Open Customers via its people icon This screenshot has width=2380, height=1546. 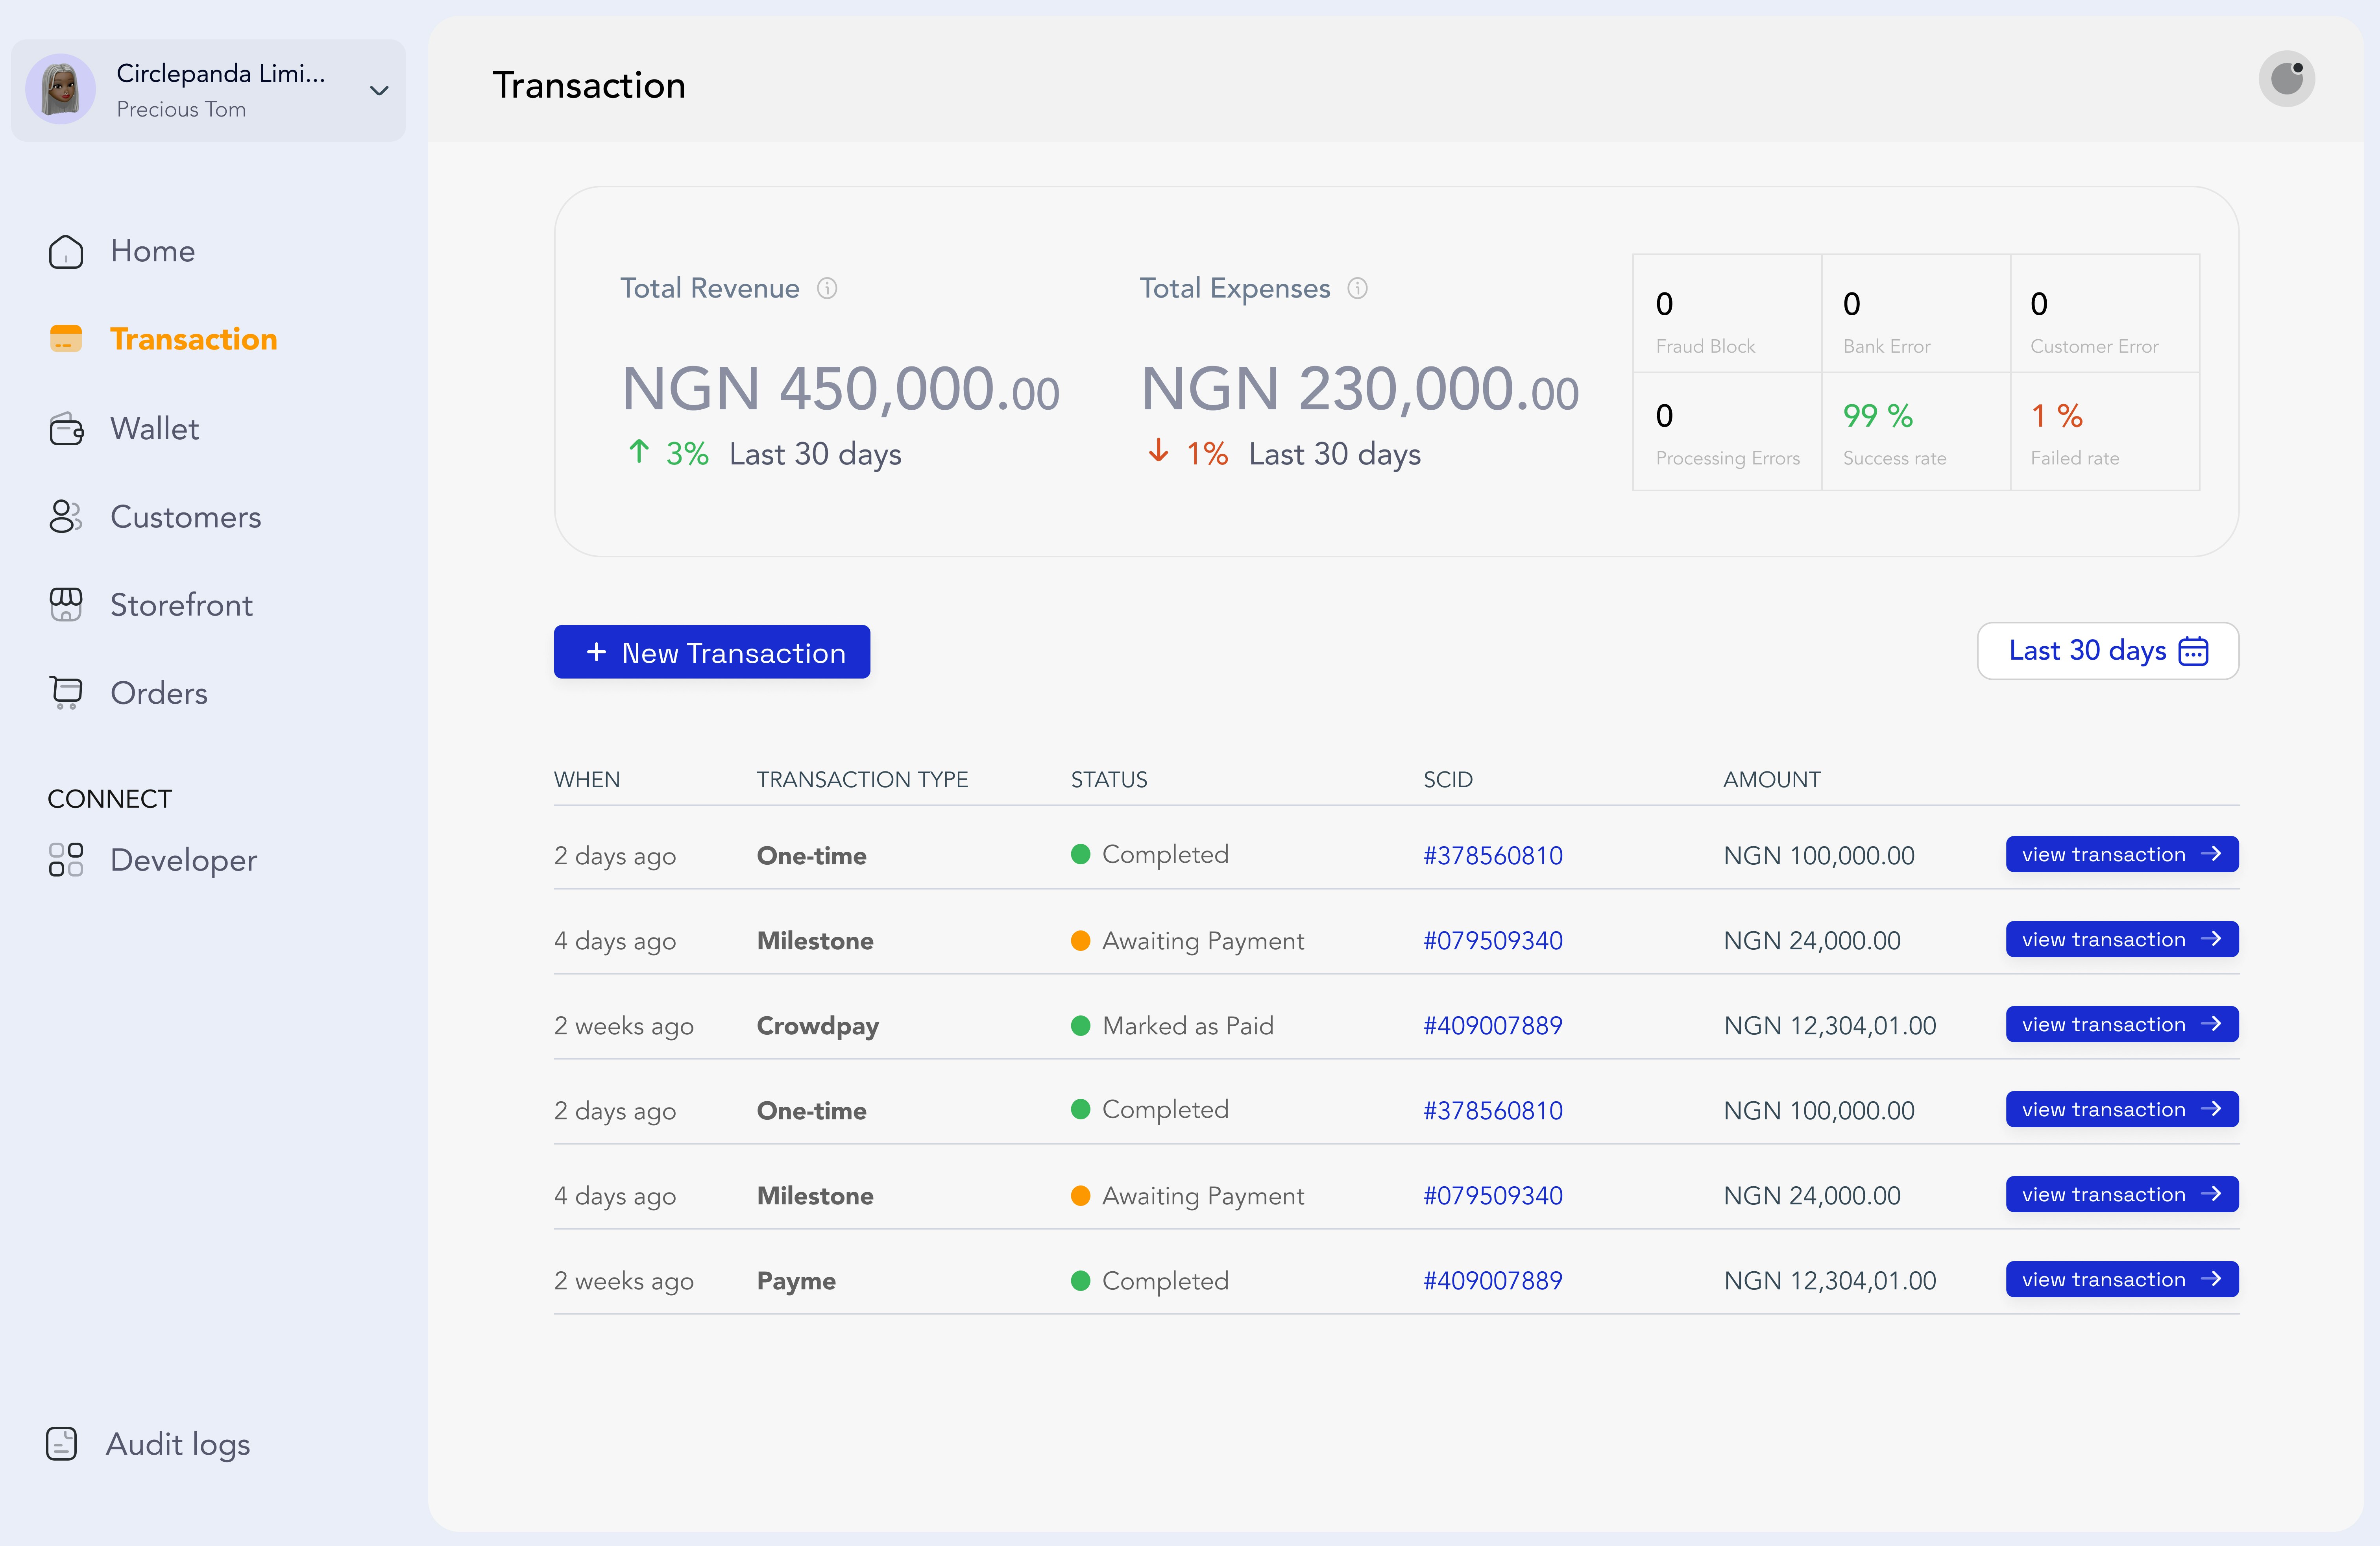pos(66,517)
